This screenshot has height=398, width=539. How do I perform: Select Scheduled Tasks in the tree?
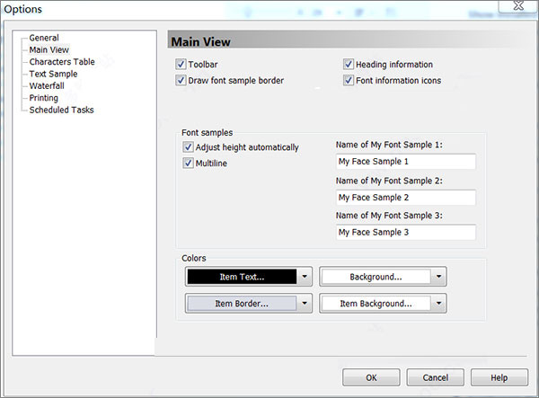point(61,110)
